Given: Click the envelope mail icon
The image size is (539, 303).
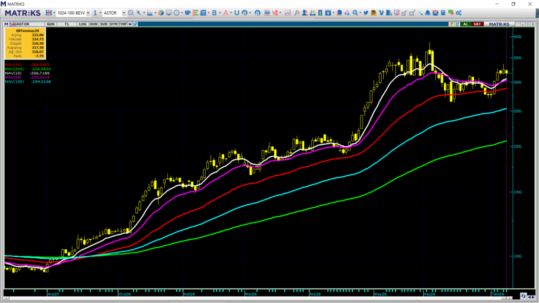Looking at the screenshot, I should 435,13.
